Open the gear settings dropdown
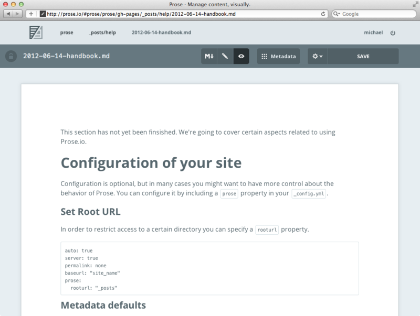Screen dimensions: 420x316 318,56
